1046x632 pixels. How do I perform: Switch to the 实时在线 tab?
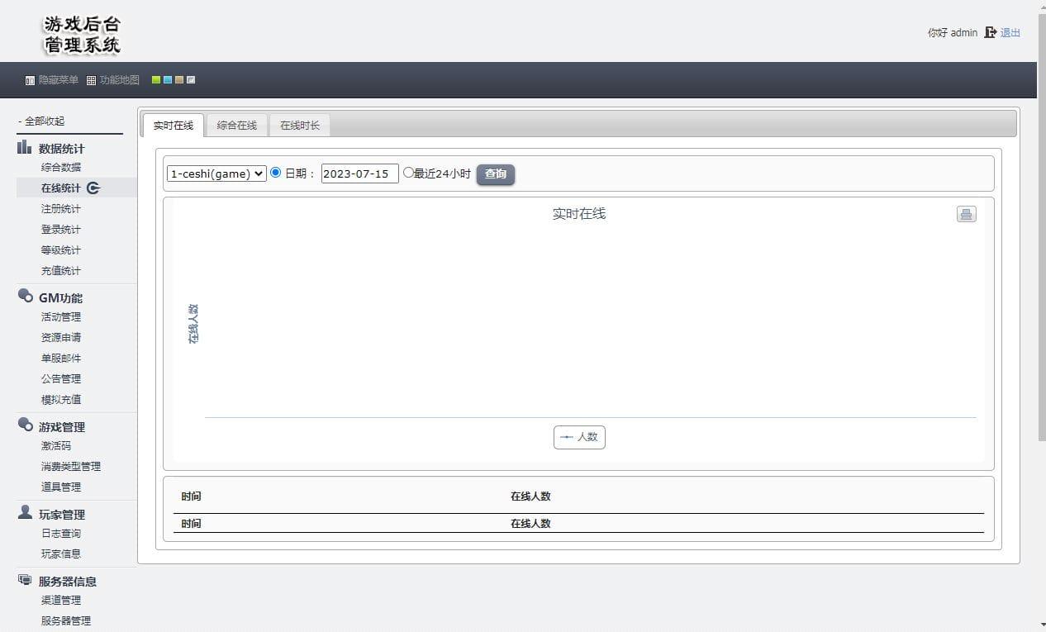[x=174, y=125]
